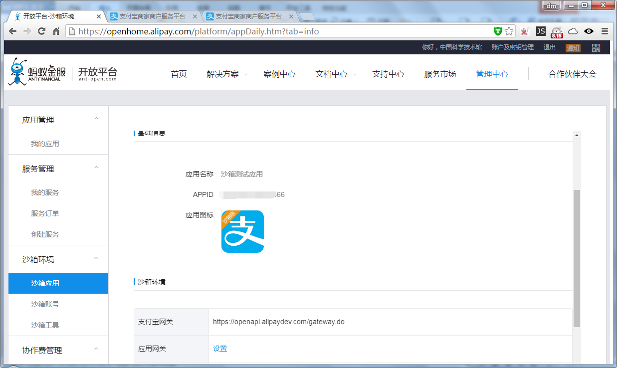Switch to first 支付宝商家商户服务平台 tab

coord(152,16)
